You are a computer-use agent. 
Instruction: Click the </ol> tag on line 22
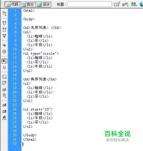tap(28, 101)
